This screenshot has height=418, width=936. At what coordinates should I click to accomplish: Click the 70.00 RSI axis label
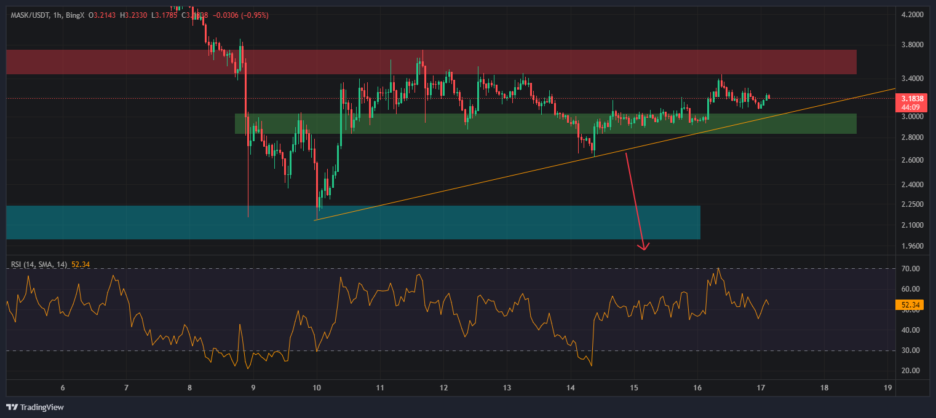(910, 269)
